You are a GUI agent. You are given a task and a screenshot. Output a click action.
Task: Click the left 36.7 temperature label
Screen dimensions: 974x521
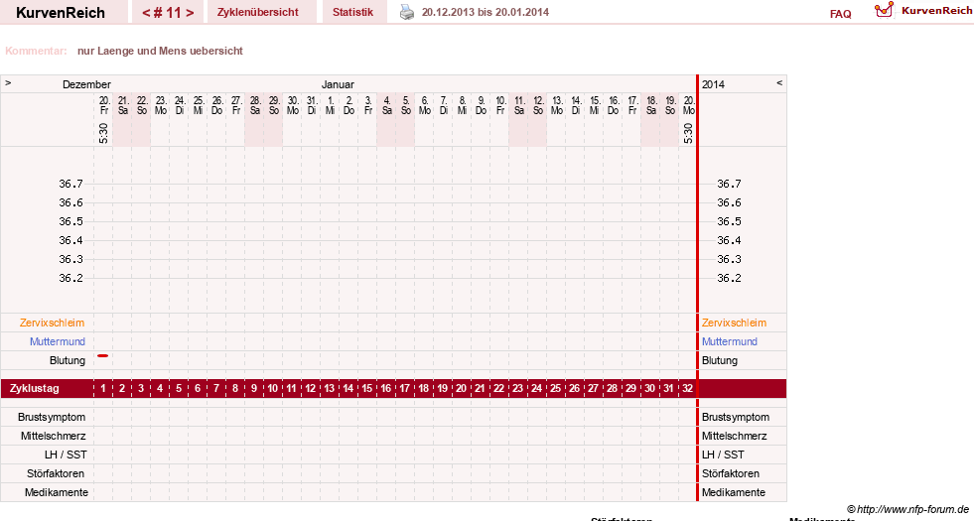tap(70, 184)
